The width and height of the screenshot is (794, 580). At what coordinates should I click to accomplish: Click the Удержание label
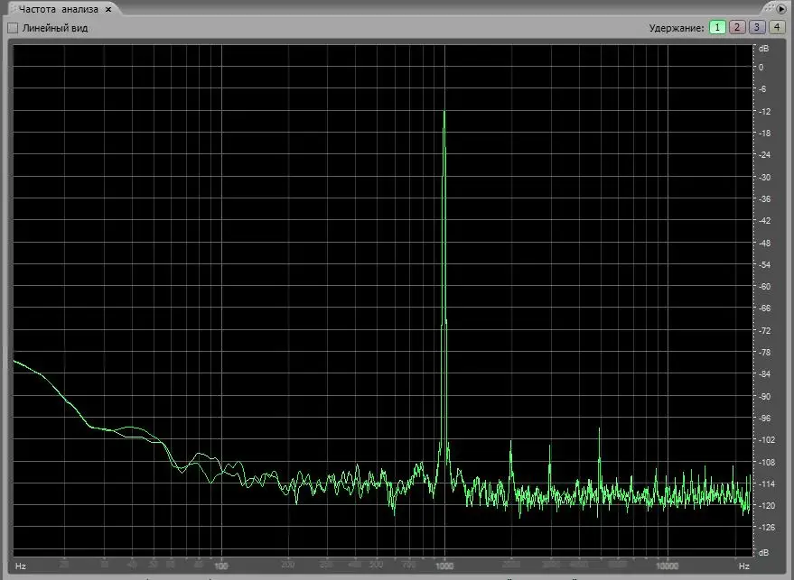(677, 28)
